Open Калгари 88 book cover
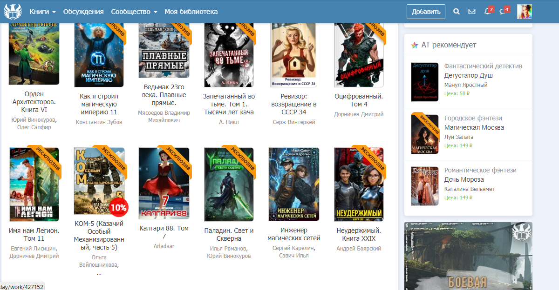This screenshot has width=559, height=290. 164,184
